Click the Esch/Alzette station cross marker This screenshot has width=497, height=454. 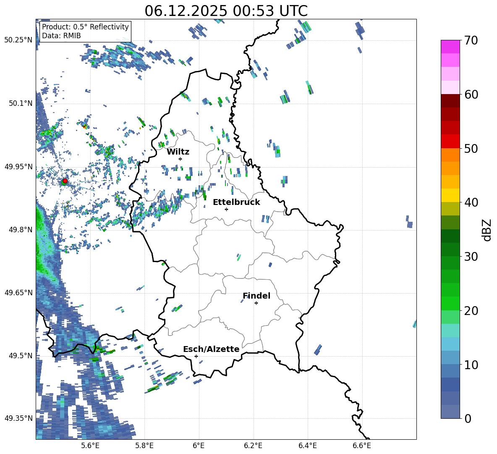pyautogui.click(x=196, y=356)
